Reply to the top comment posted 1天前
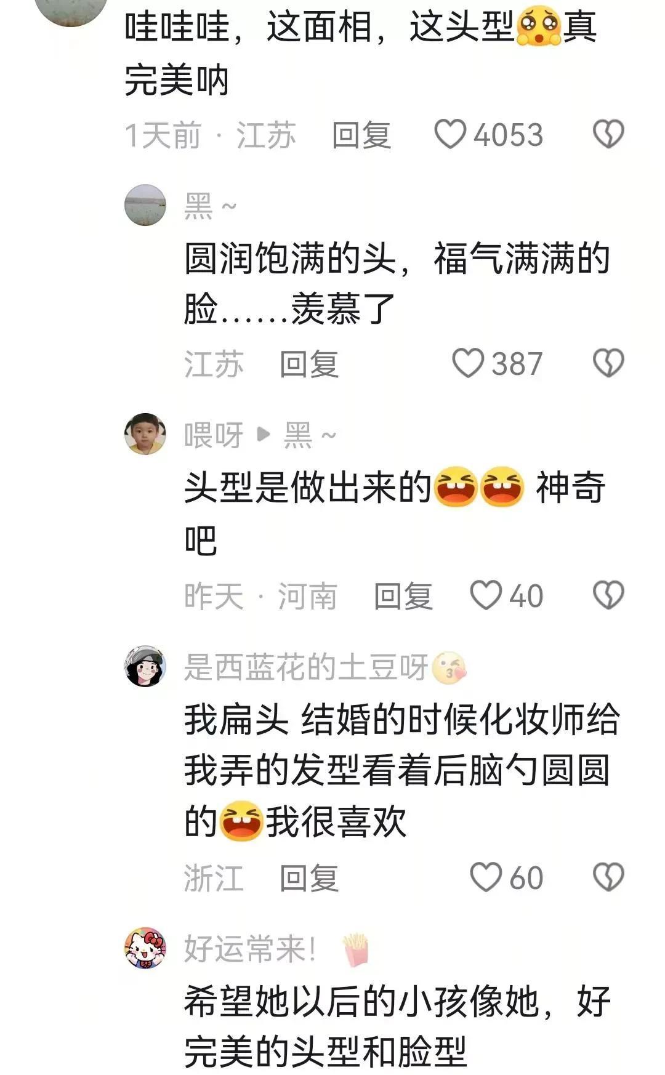Screen dimensions: 665x1075 pyautogui.click(x=361, y=135)
